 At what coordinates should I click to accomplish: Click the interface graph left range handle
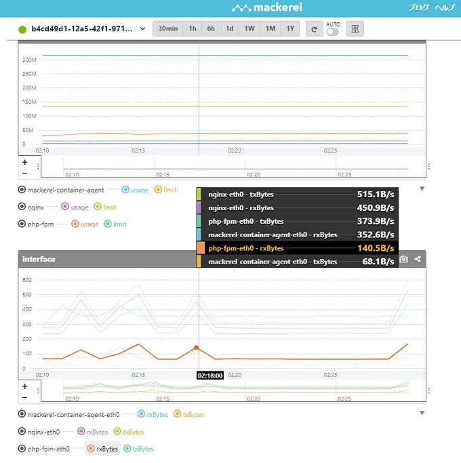pos(38,390)
